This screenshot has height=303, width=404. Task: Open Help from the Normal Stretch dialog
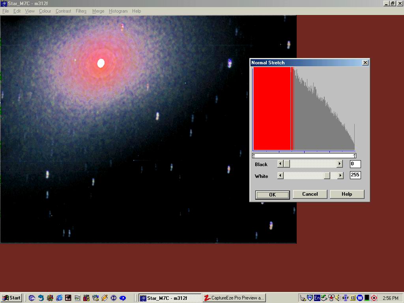point(347,194)
